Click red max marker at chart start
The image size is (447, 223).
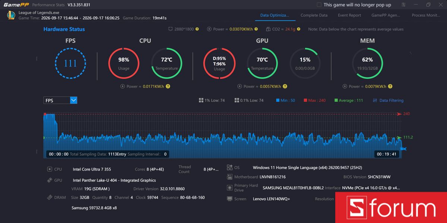[45, 114]
